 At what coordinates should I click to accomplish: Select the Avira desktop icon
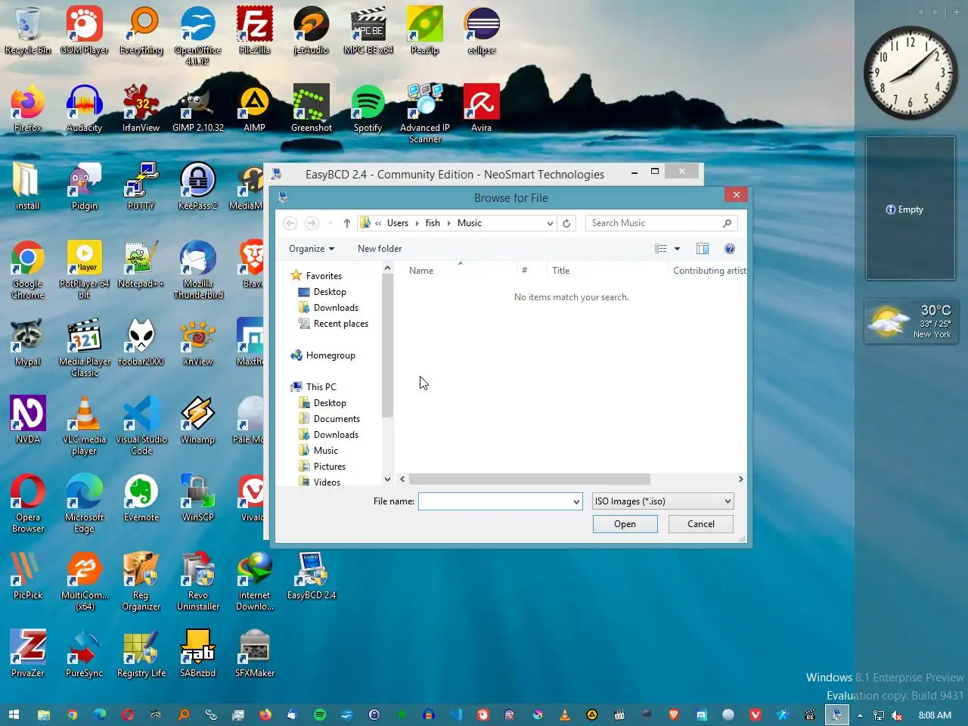(x=482, y=109)
